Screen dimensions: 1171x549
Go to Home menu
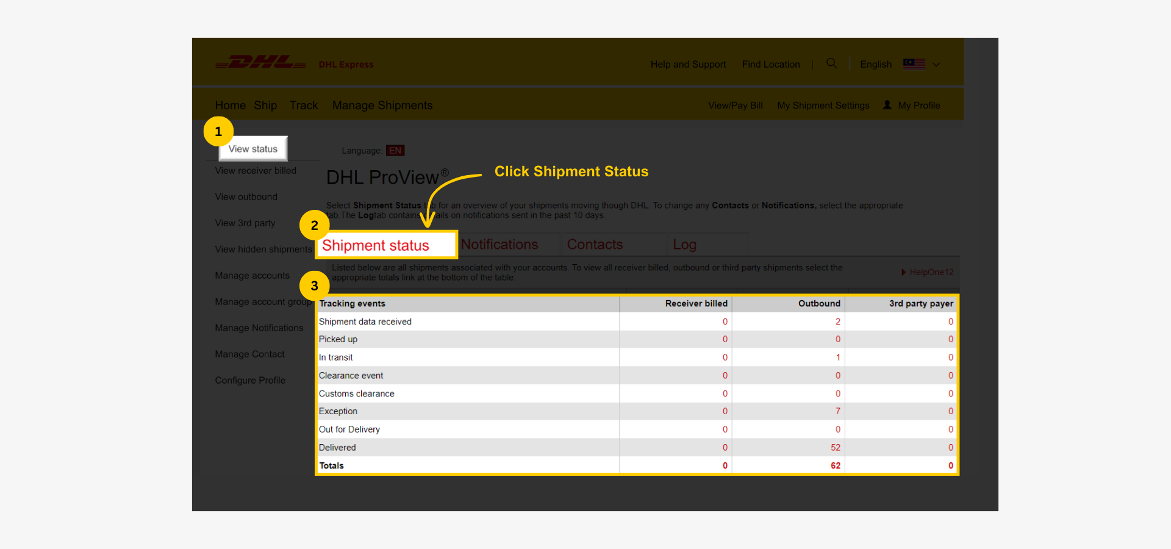pos(230,106)
